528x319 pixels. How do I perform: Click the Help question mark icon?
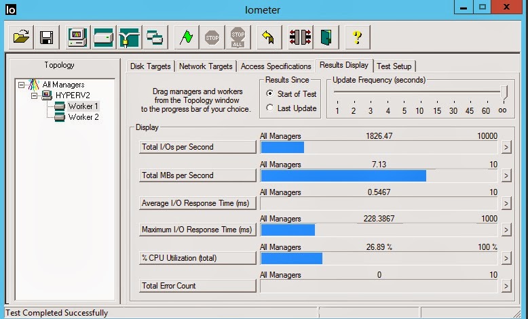click(x=357, y=37)
